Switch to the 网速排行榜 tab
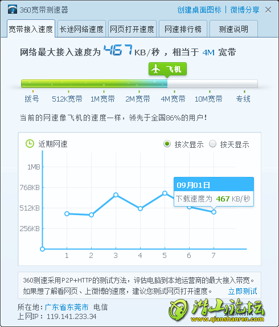Viewport: 279px width, 327px height. point(183,29)
